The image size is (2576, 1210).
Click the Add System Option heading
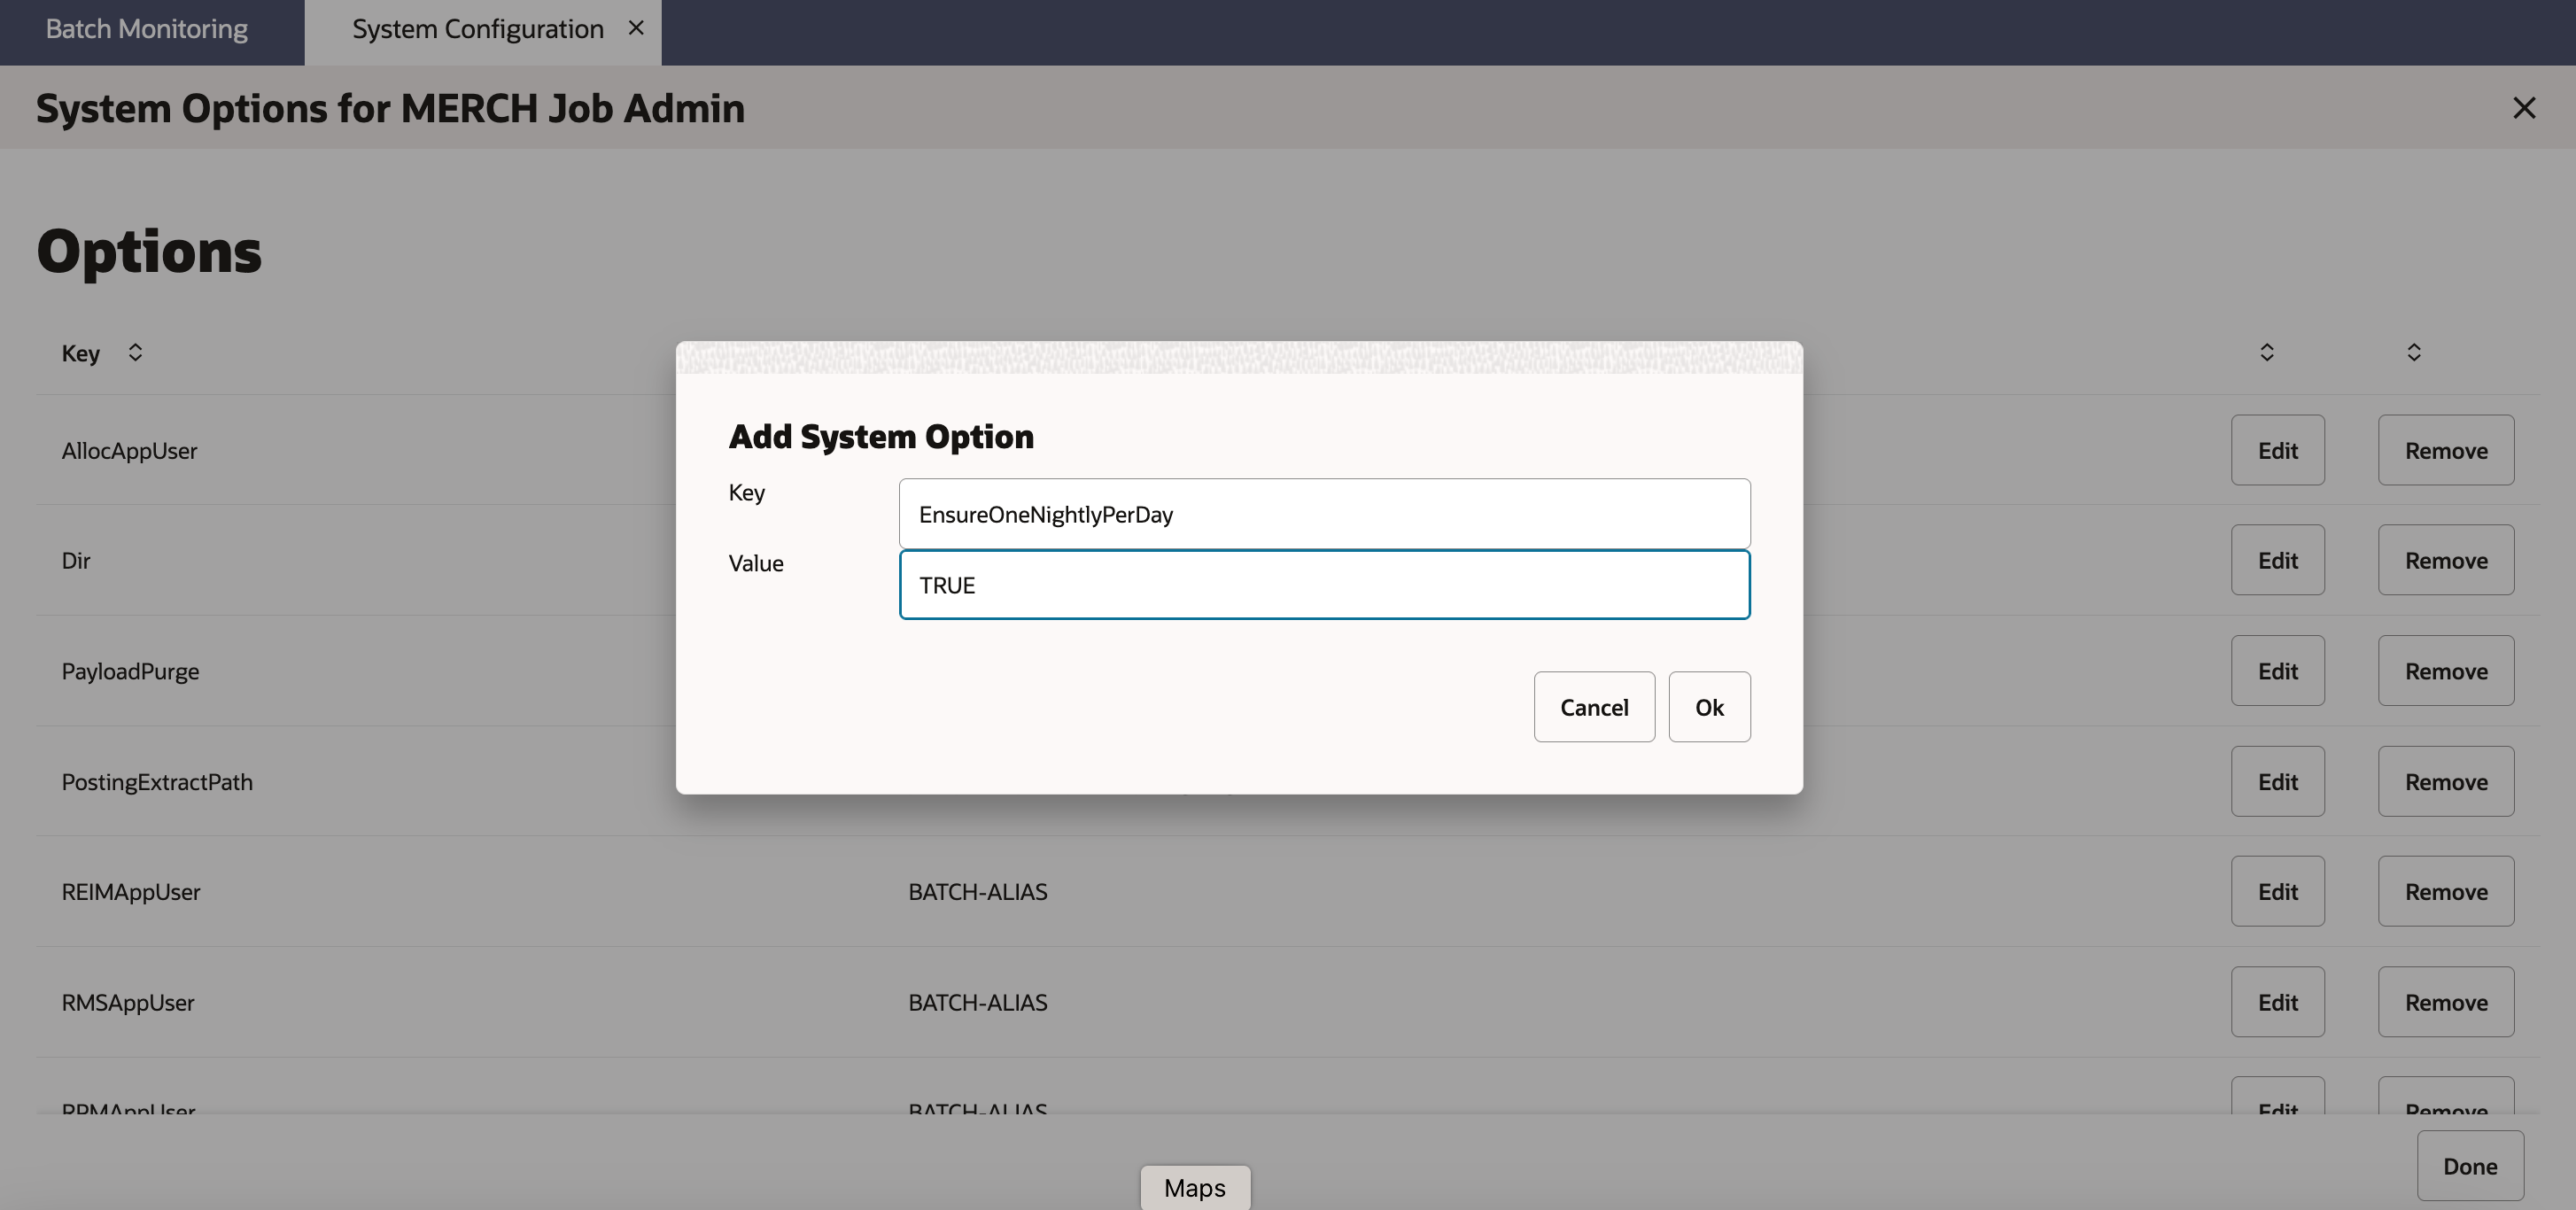[x=881, y=437]
